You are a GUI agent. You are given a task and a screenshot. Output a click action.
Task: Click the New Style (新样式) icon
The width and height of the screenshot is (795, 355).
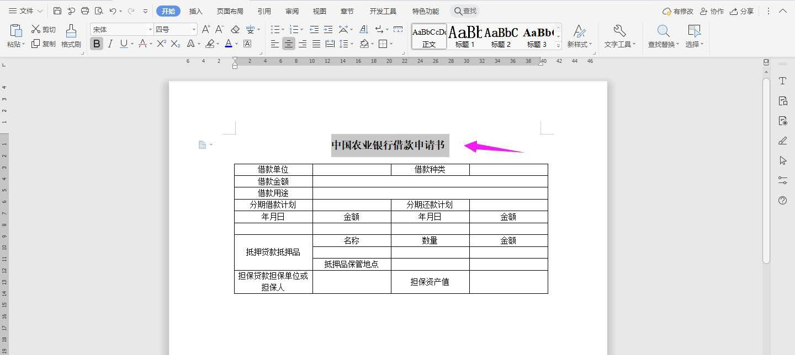click(579, 31)
